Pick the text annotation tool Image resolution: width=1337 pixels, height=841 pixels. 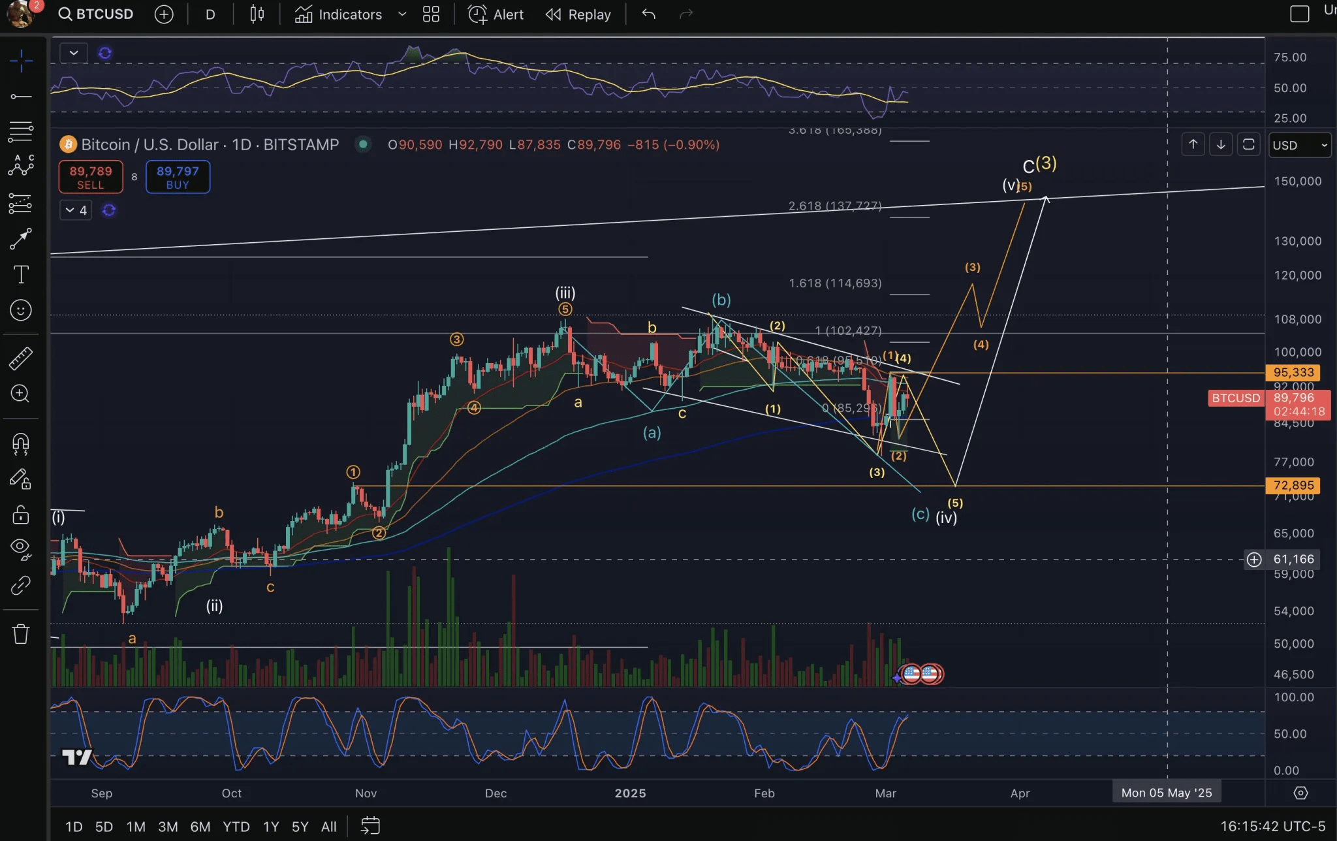click(22, 274)
